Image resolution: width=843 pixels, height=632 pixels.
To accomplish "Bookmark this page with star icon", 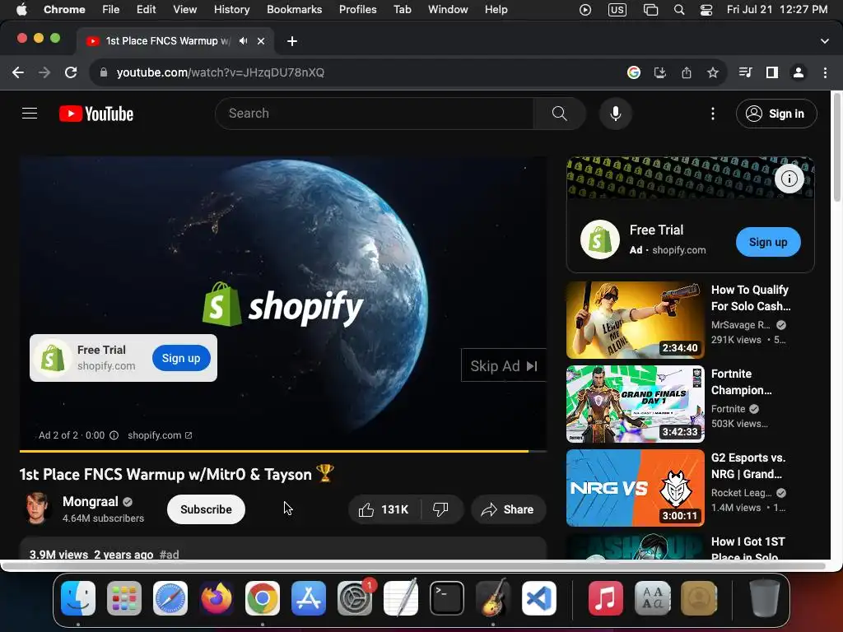I will [x=713, y=72].
